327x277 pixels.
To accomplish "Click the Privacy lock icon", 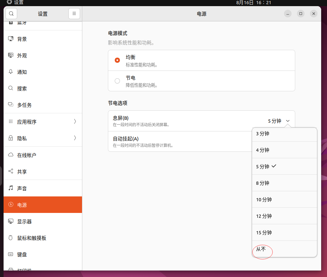I will tap(11, 138).
